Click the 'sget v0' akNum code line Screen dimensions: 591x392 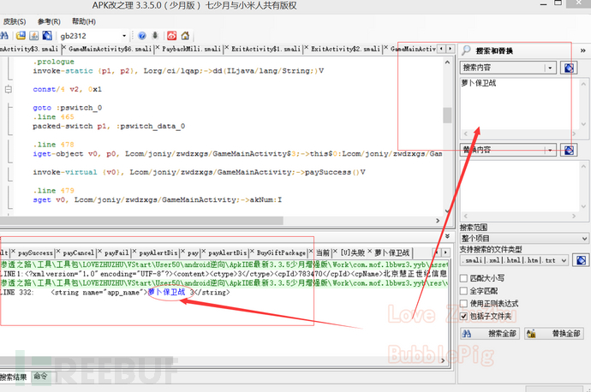(157, 199)
